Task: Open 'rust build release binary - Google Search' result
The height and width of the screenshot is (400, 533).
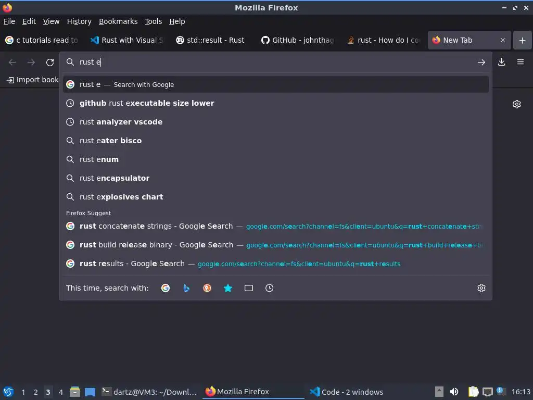Action: (x=276, y=245)
